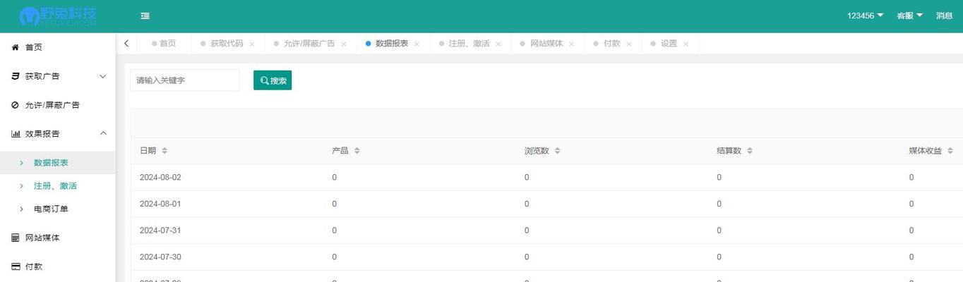Switch to the 注册、激活 tab

[x=469, y=44]
